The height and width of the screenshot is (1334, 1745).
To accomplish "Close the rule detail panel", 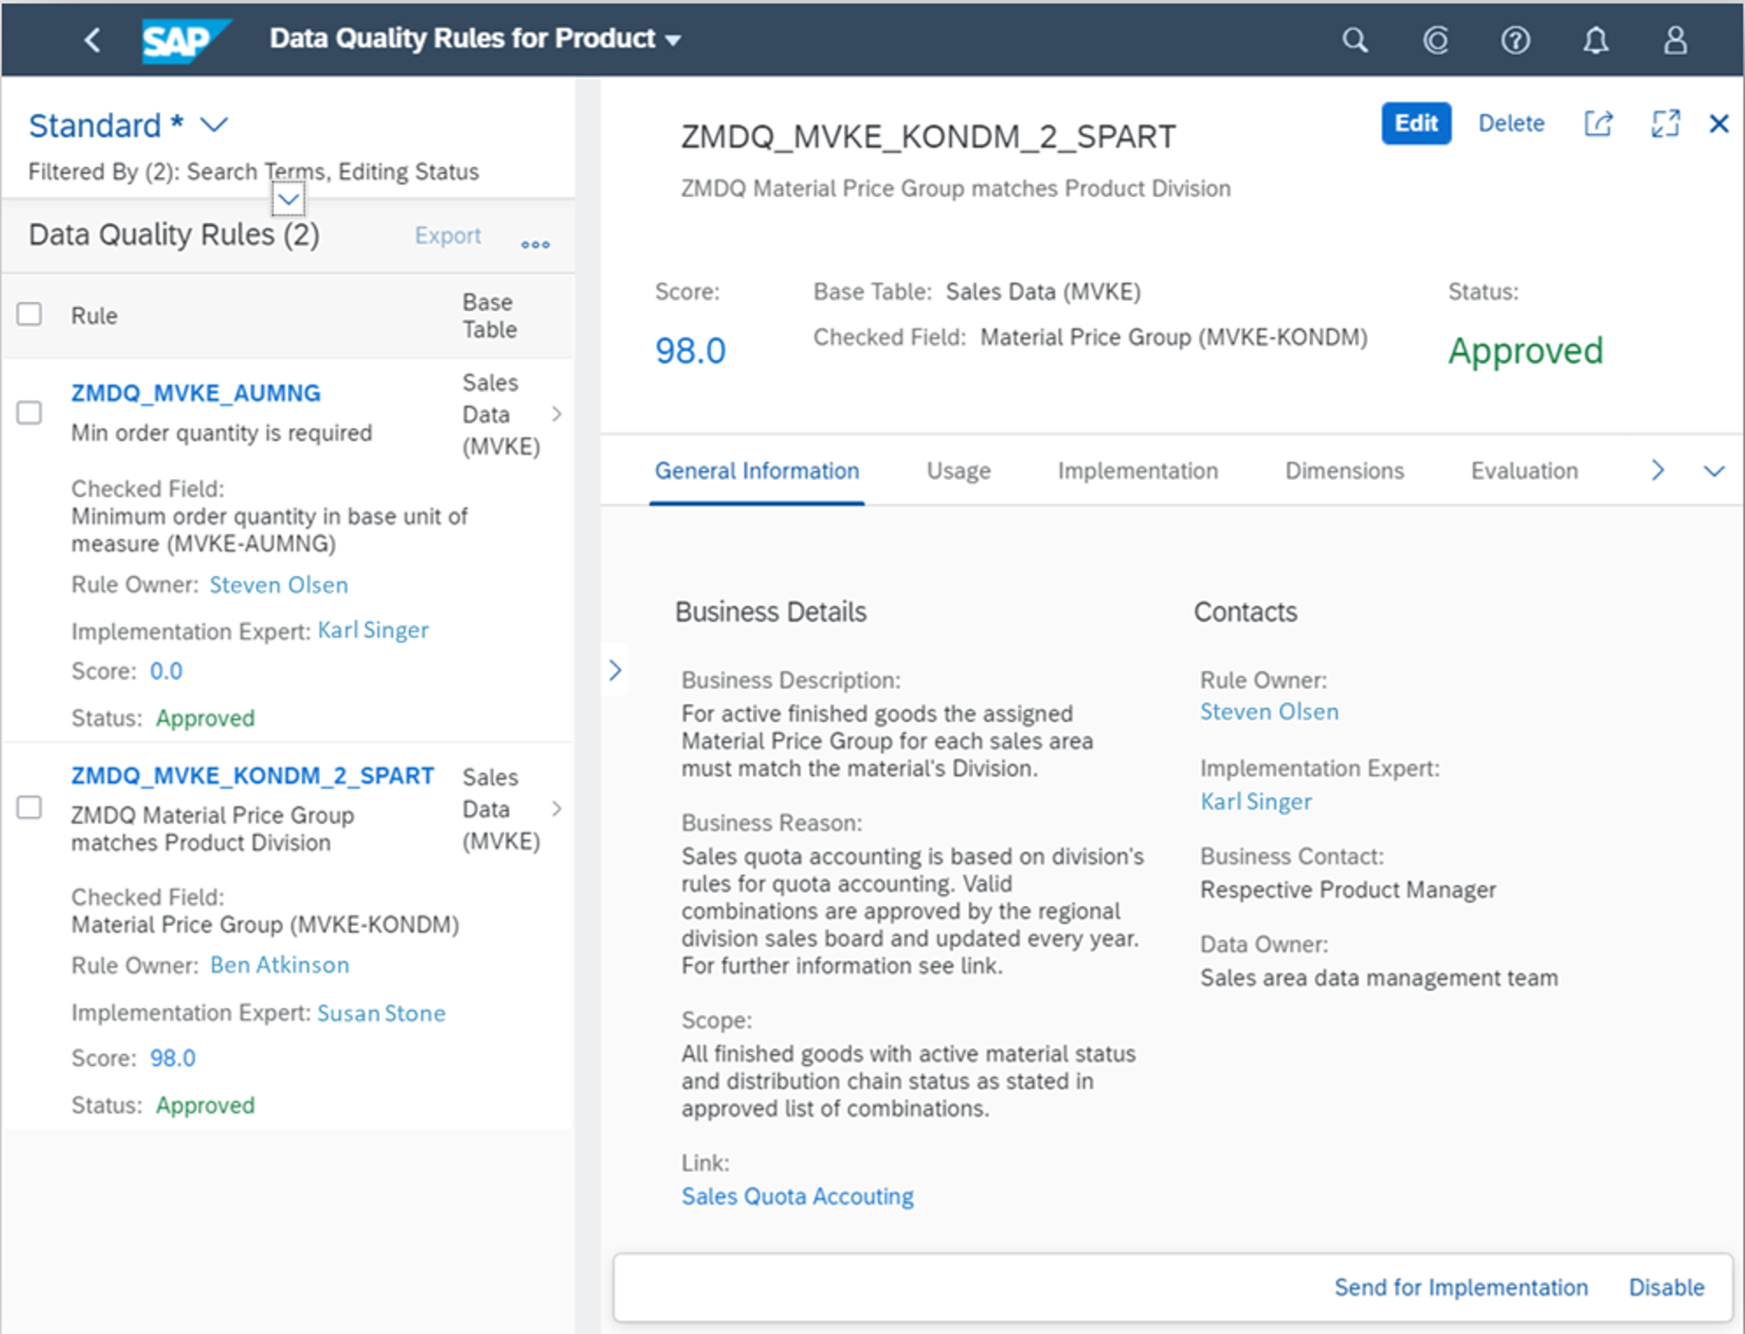I will tap(1719, 124).
